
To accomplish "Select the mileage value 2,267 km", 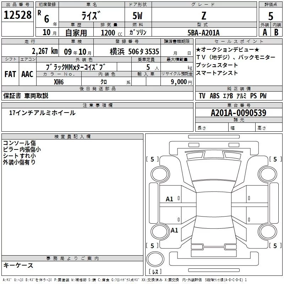I will (45, 50).
